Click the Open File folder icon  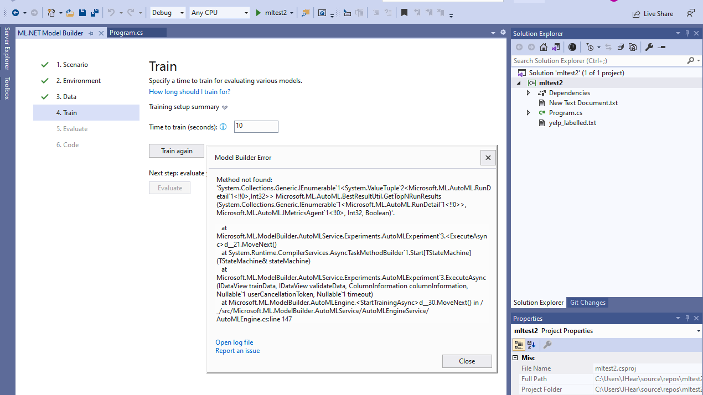[x=70, y=13]
